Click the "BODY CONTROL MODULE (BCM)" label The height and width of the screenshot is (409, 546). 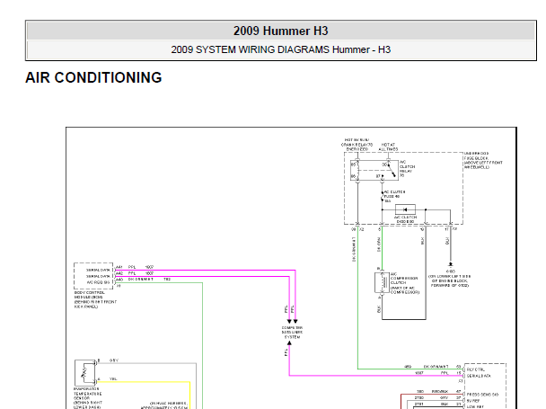[x=89, y=295]
